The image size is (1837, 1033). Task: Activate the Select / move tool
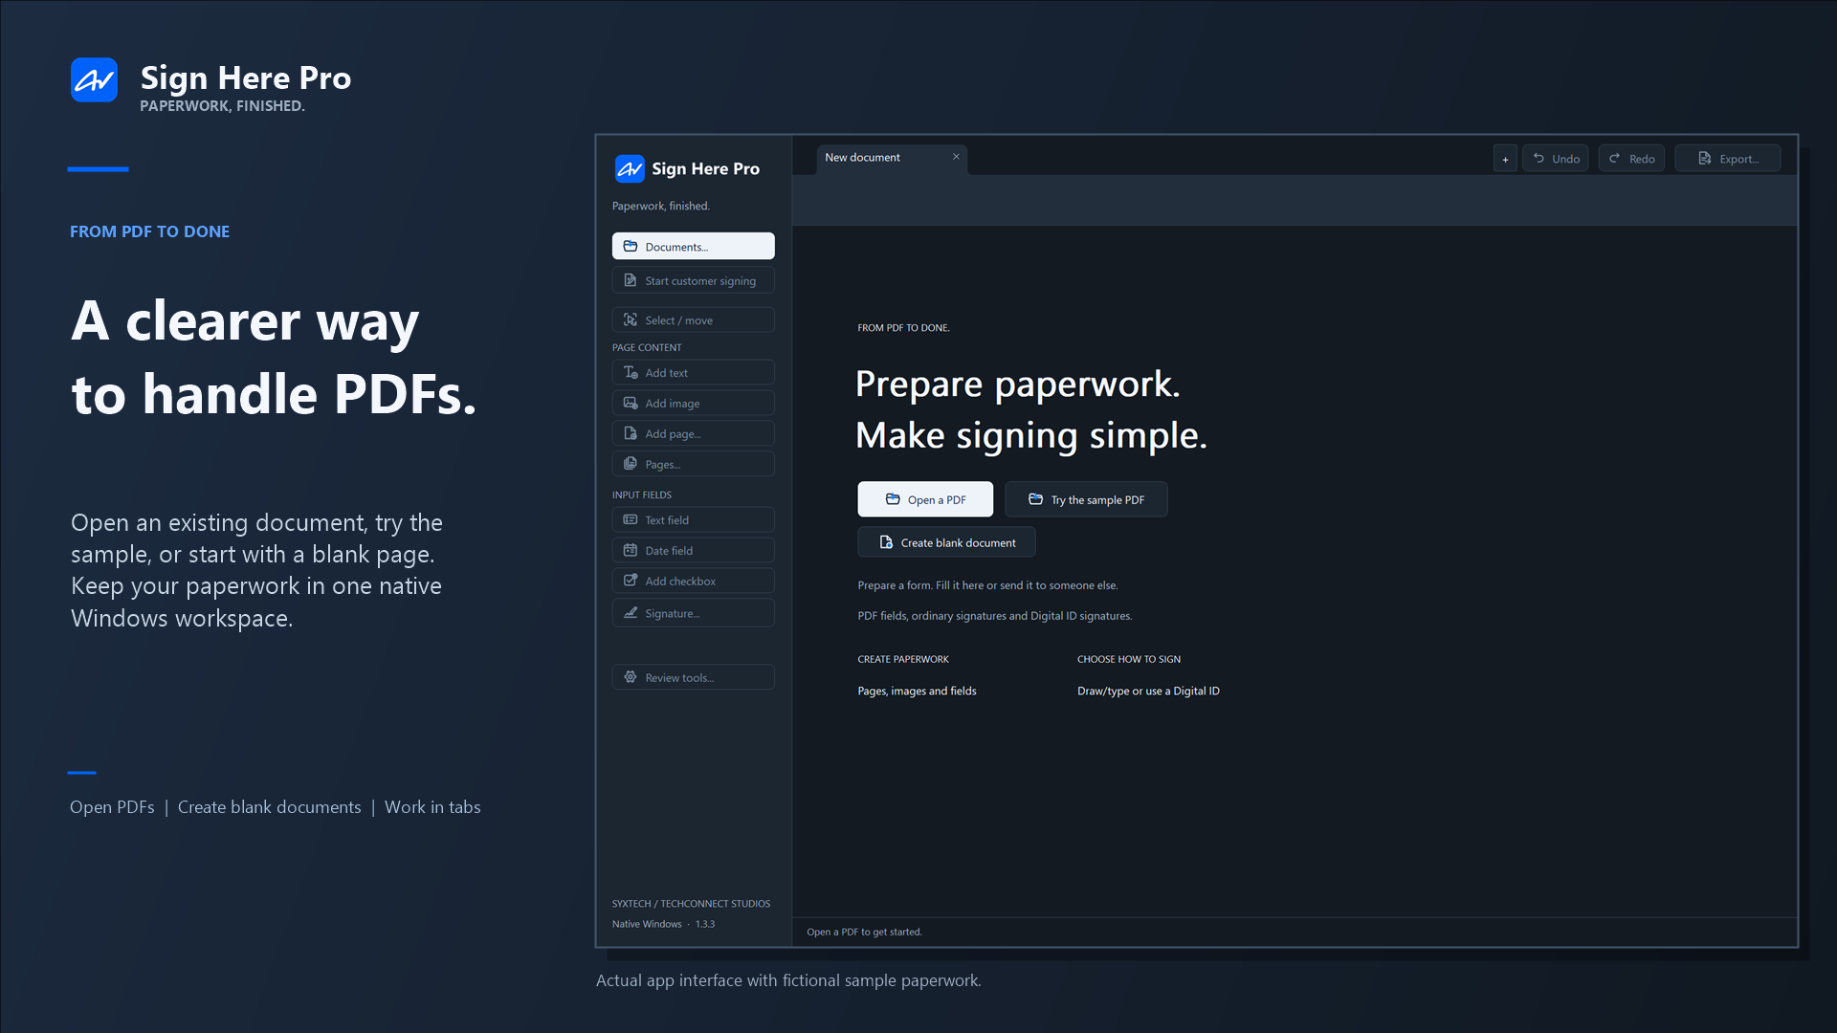tap(693, 319)
